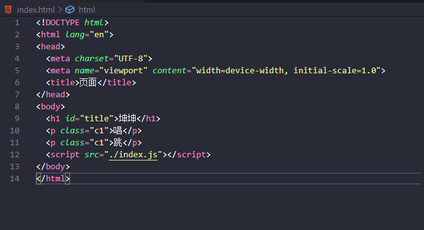Click the opening body tag on line 8
The height and width of the screenshot is (230, 424).
click(x=50, y=107)
